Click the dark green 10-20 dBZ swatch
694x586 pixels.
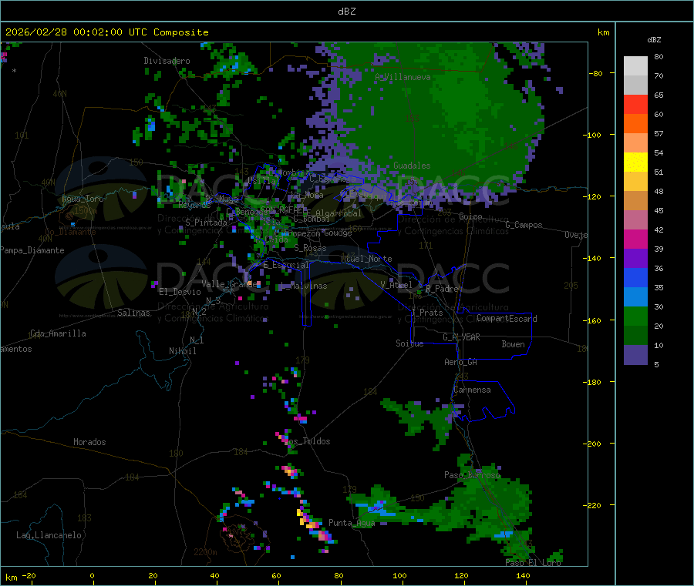(635, 336)
